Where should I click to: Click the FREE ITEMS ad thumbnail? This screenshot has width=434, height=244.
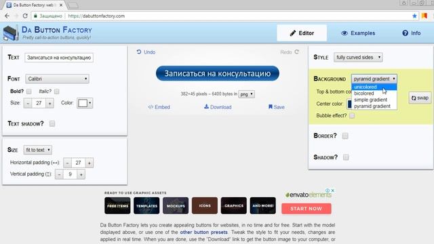pyautogui.click(x=117, y=205)
